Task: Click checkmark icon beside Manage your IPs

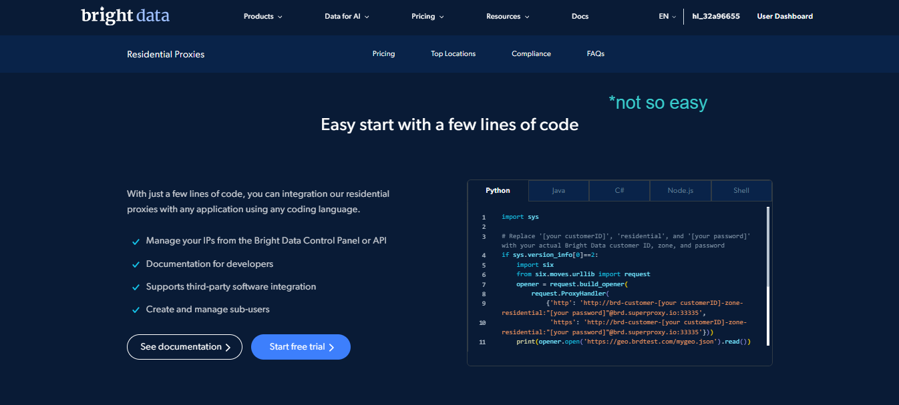Action: pyautogui.click(x=136, y=242)
